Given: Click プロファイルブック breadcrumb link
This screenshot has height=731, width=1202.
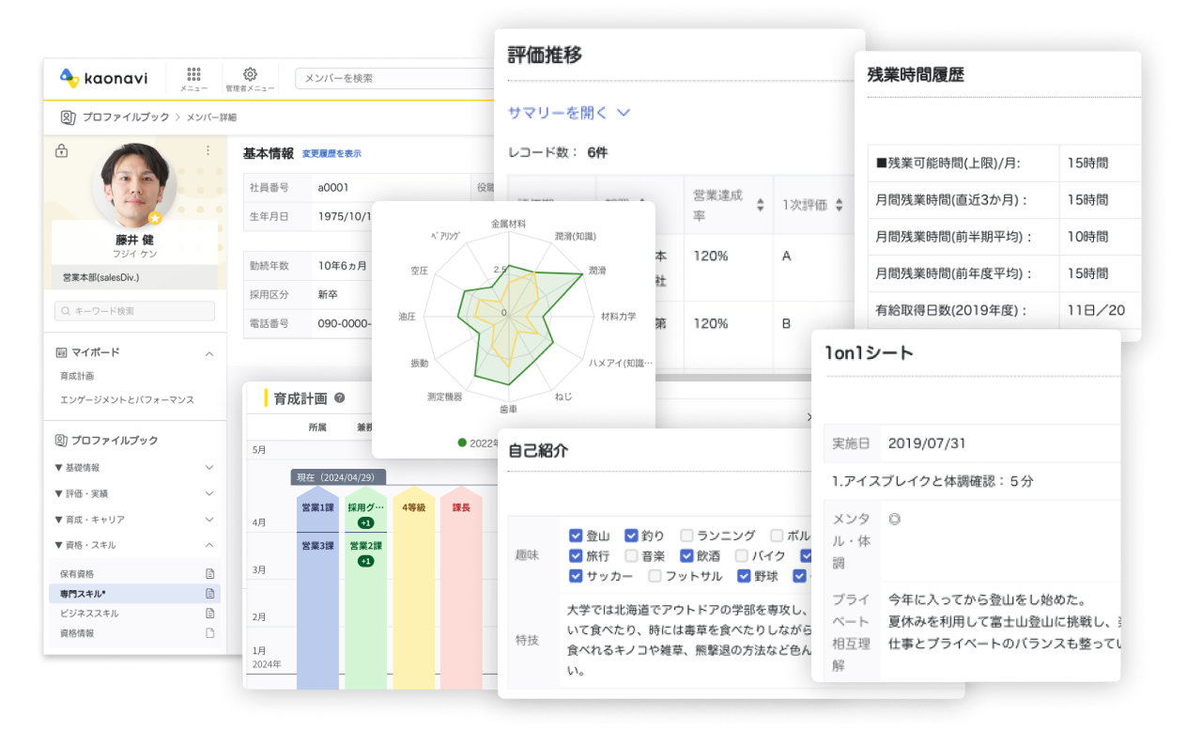Looking at the screenshot, I should point(126,117).
